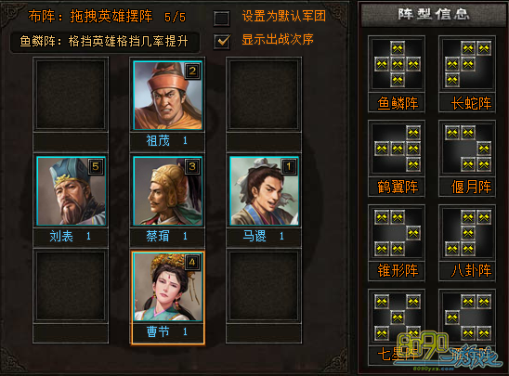Image resolution: width=509 pixels, height=376 pixels.
Task: Select hero portrait 蔡瑁
Action: click(168, 191)
